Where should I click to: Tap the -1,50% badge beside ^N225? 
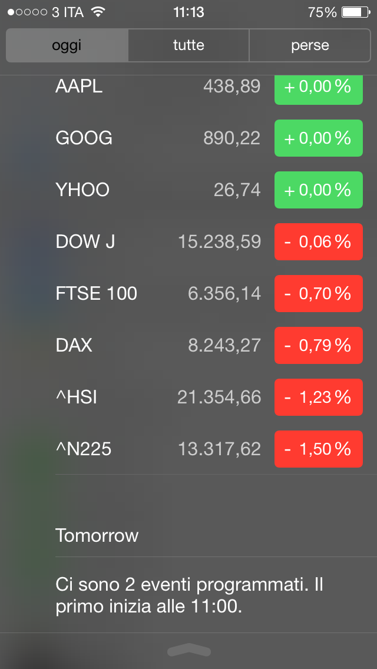pyautogui.click(x=318, y=449)
